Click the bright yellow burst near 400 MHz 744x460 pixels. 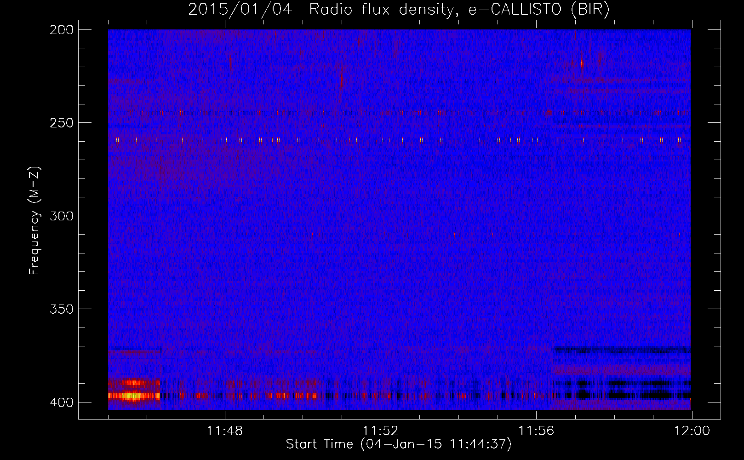(x=133, y=395)
